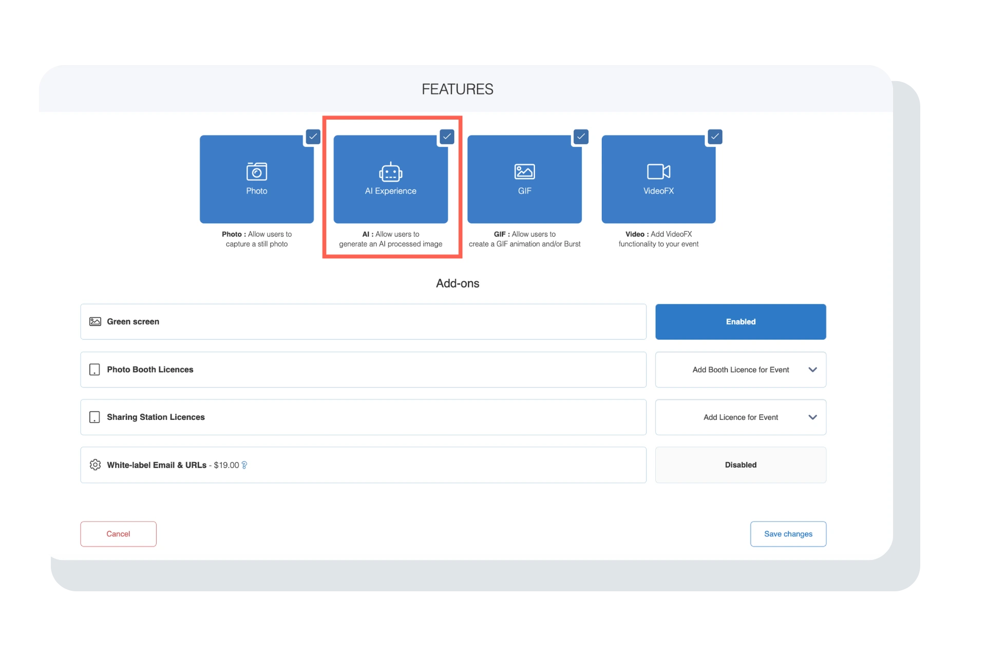This screenshot has width=986, height=657.
Task: Click the camera icon on Photo tile
Action: point(256,171)
